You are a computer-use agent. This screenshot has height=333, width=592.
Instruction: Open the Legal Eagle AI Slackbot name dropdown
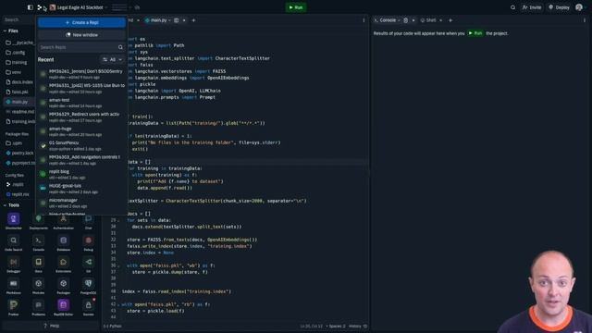(x=106, y=7)
